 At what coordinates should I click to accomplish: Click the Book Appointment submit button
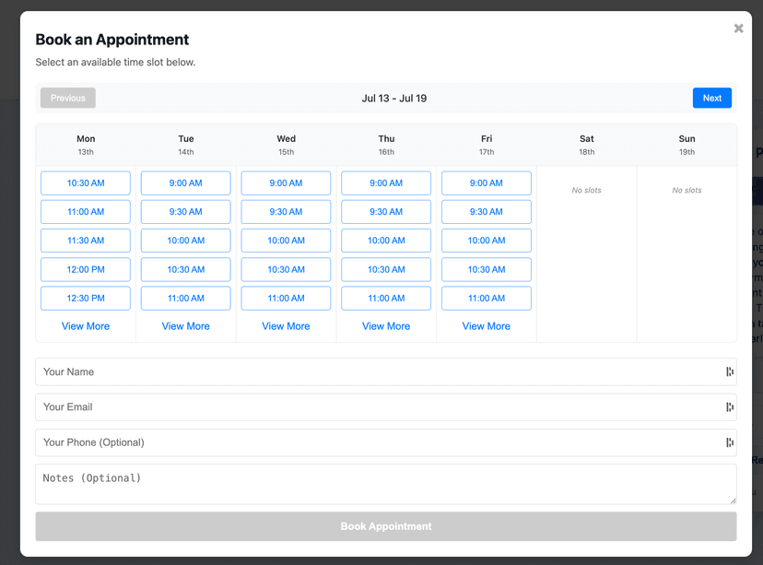pos(386,526)
